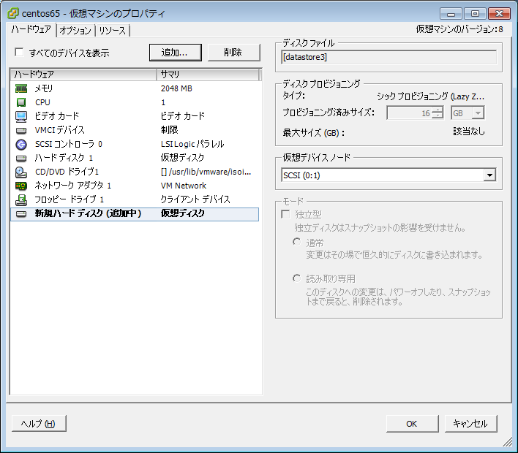Click the 'LSI Logic パラレル' summary value
Image resolution: width=518 pixels, height=453 pixels.
click(192, 144)
